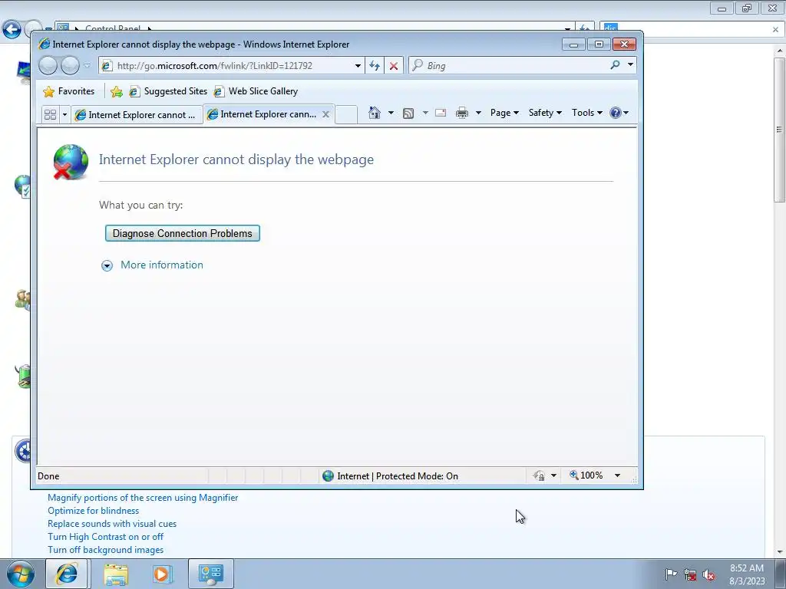Click the Control Panel window back arrow
This screenshot has height=589, width=786.
[12, 29]
